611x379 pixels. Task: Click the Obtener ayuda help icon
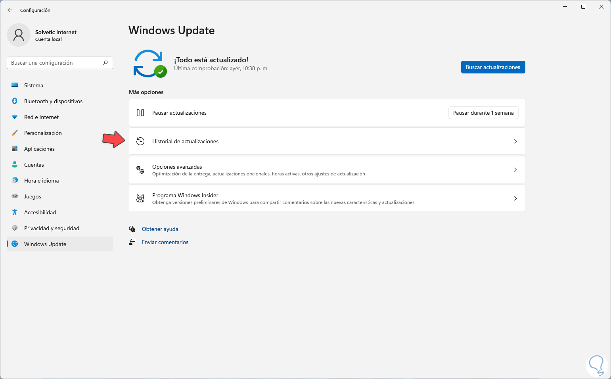tap(132, 229)
